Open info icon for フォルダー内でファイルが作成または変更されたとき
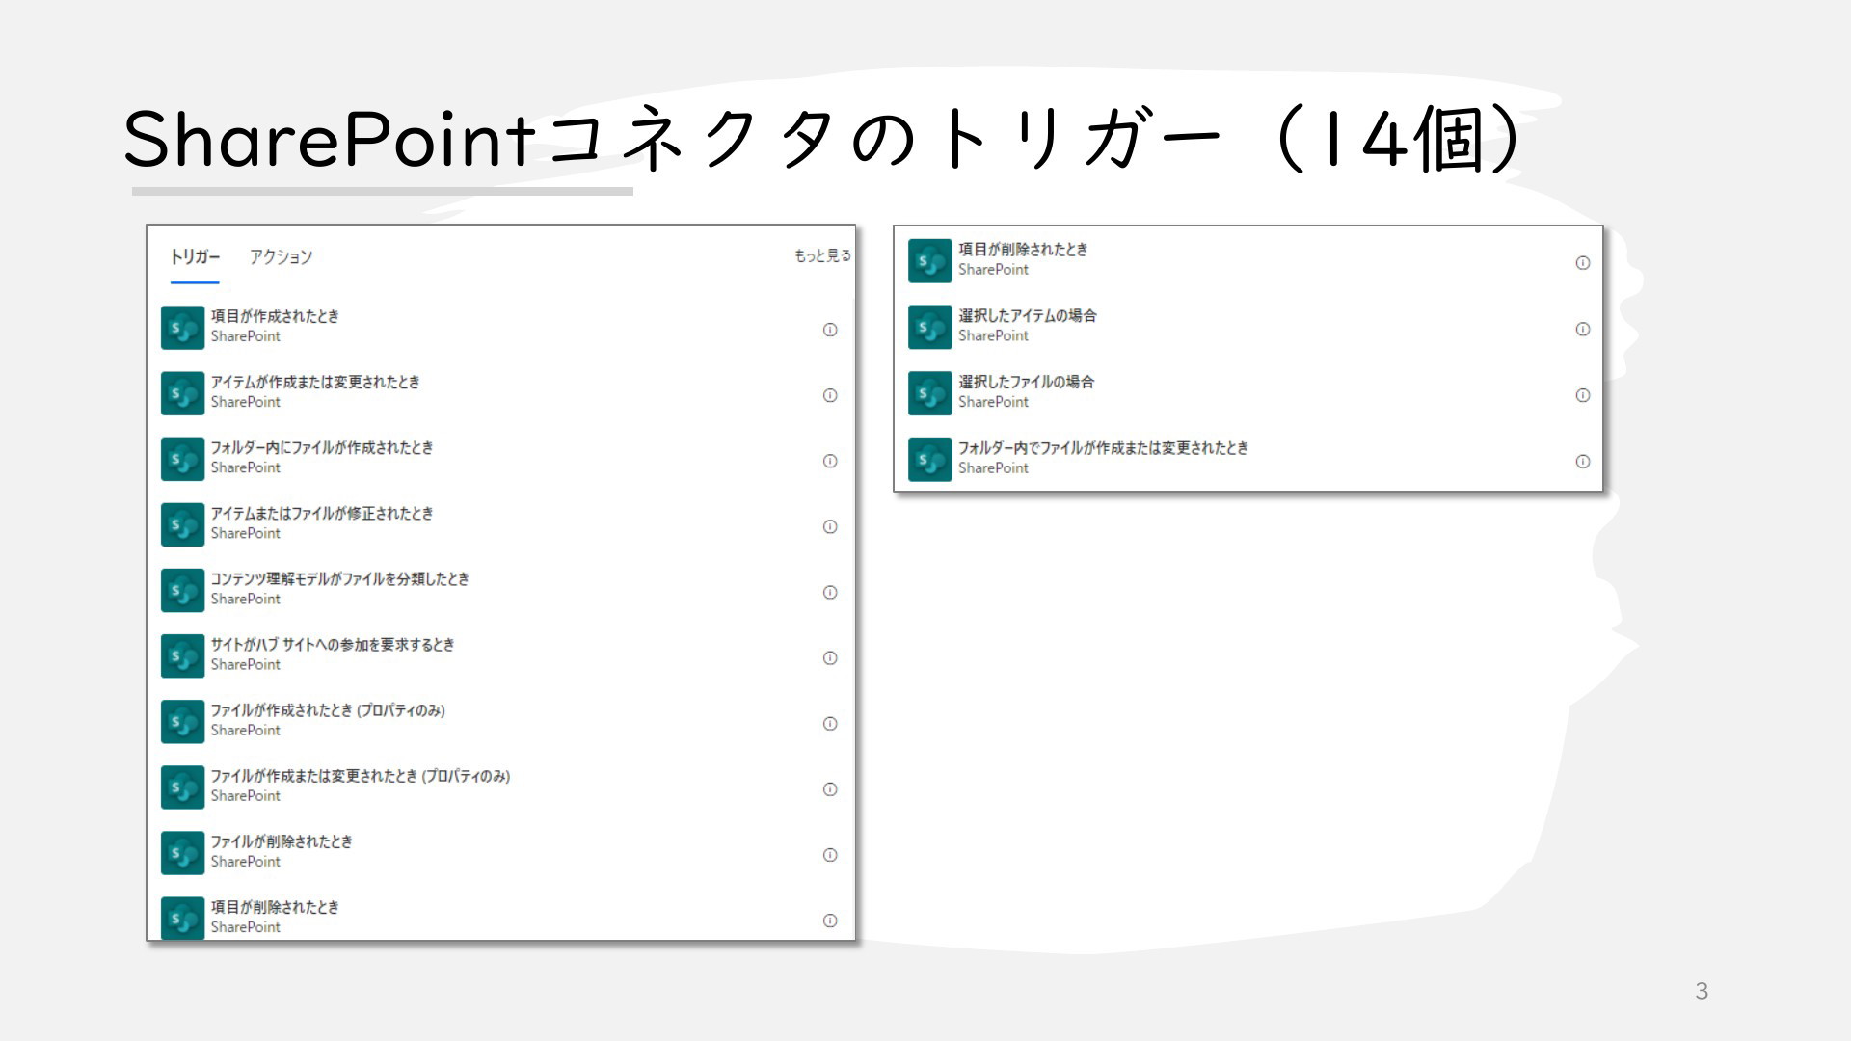Image resolution: width=1851 pixels, height=1041 pixels. point(1582,462)
